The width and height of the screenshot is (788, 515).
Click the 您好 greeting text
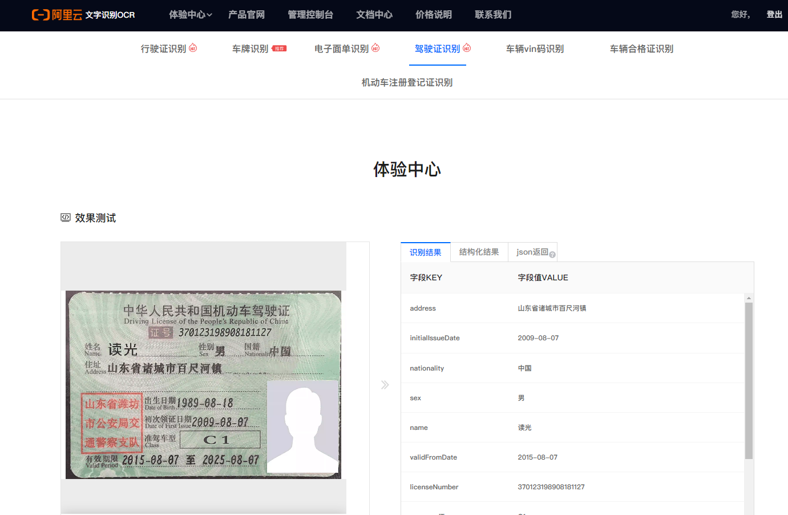740,15
